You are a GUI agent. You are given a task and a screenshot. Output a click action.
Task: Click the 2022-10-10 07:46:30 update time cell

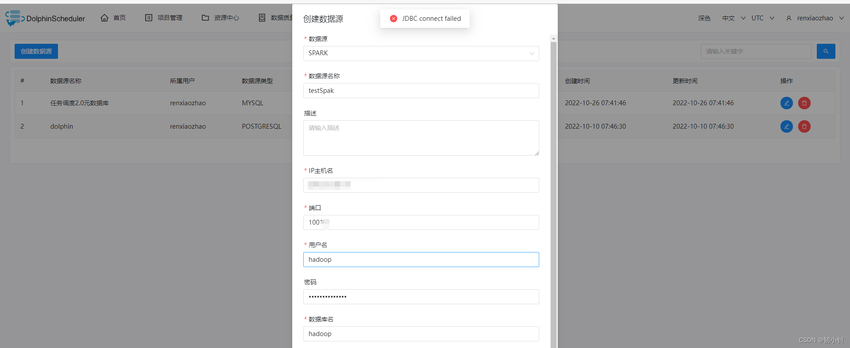pyautogui.click(x=703, y=126)
